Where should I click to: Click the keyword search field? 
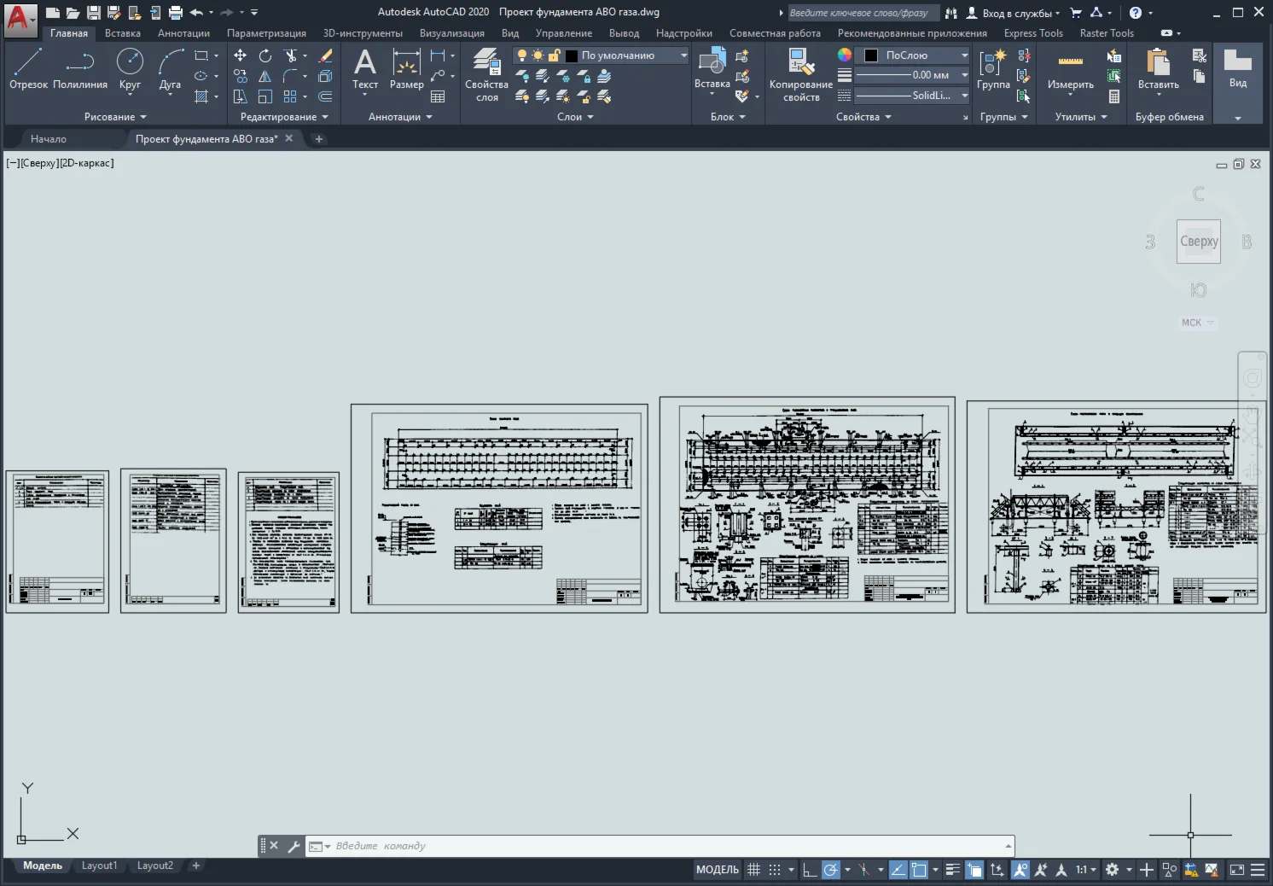[x=863, y=13]
